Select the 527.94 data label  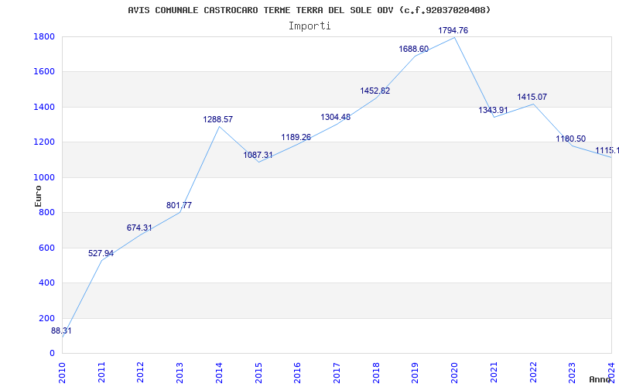pyautogui.click(x=101, y=254)
